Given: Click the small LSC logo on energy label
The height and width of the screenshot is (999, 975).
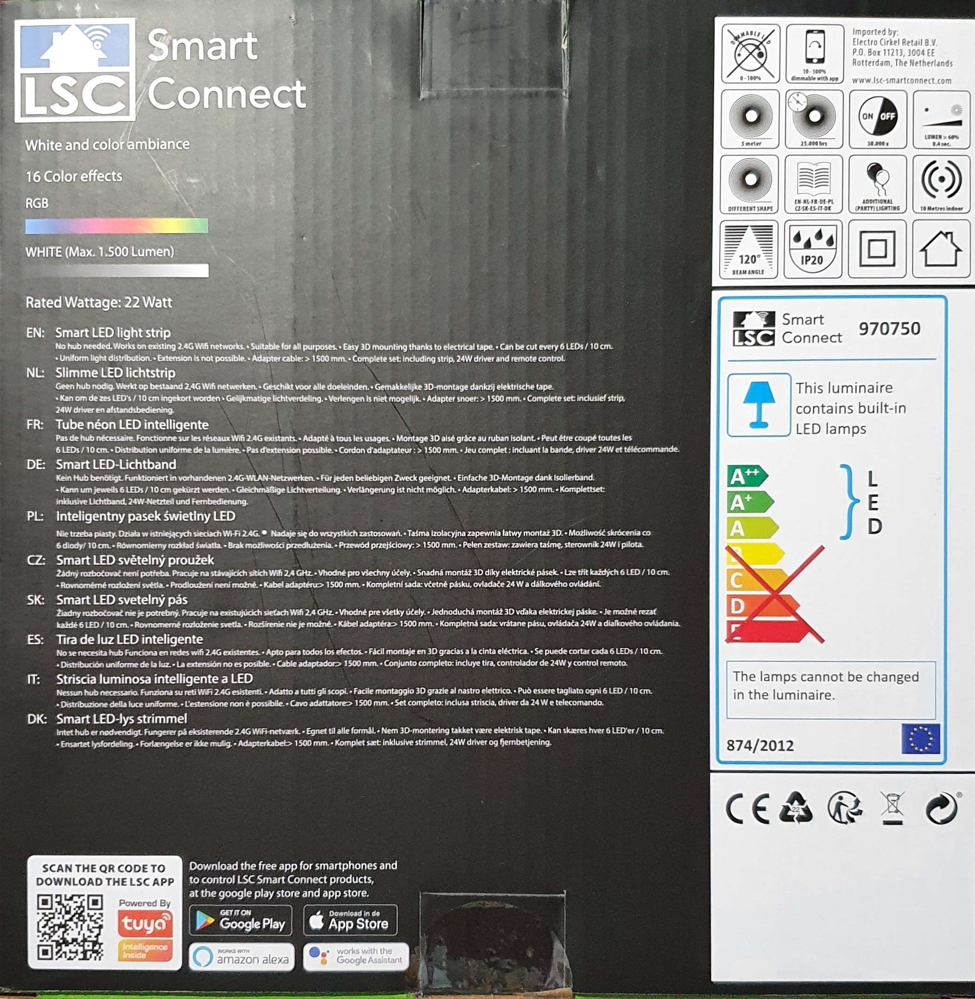Looking at the screenshot, I should 753,329.
